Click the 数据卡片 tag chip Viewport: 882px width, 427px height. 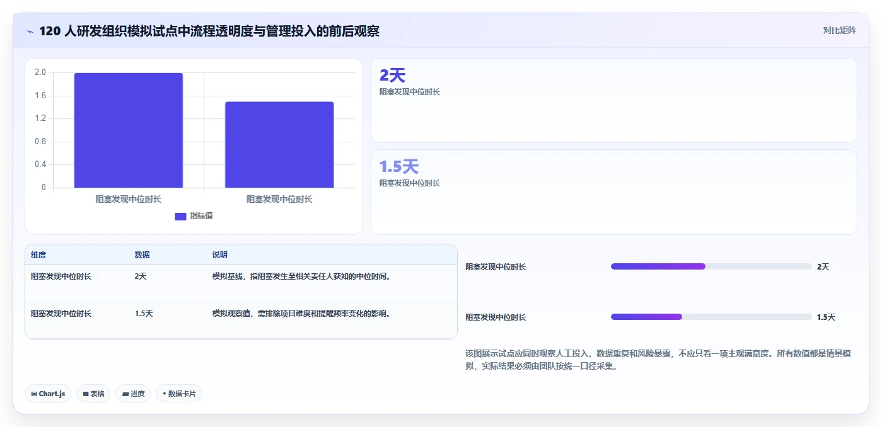(x=179, y=394)
